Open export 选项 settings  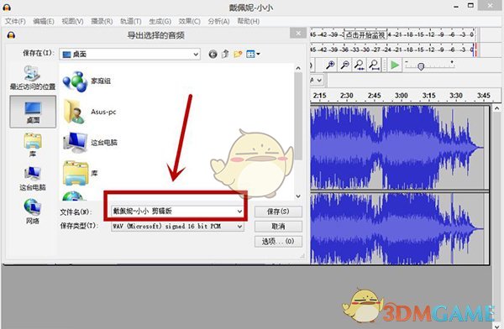(278, 241)
